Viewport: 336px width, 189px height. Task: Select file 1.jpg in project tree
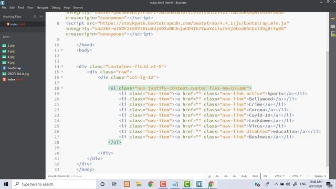tap(11, 46)
